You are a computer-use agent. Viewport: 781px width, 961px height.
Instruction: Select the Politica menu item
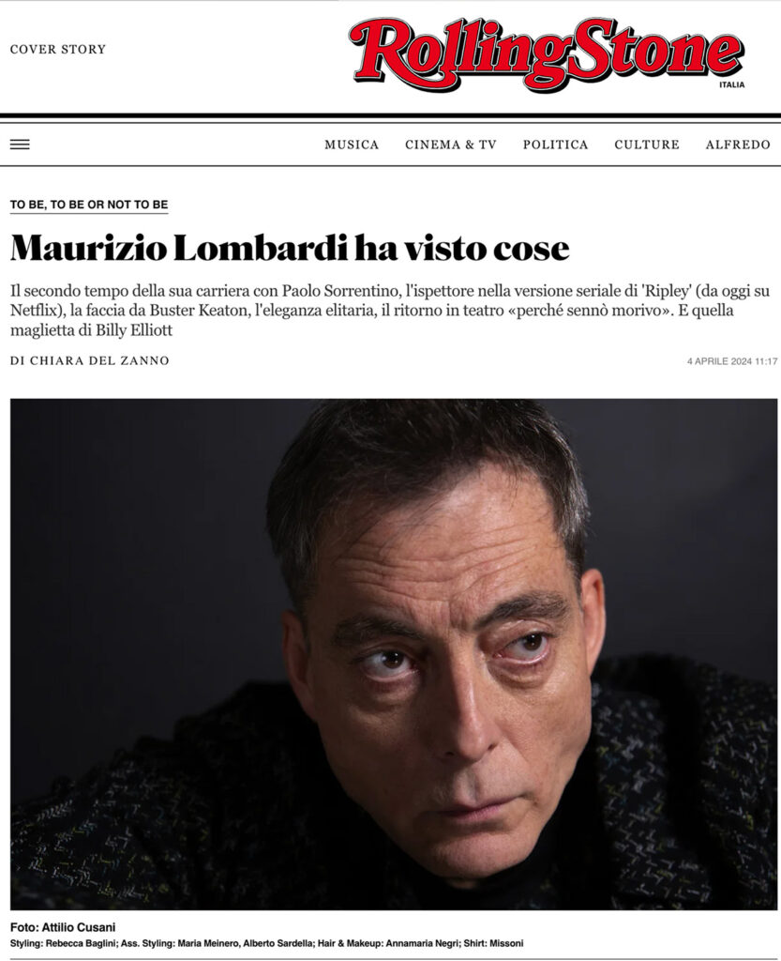[x=555, y=145]
